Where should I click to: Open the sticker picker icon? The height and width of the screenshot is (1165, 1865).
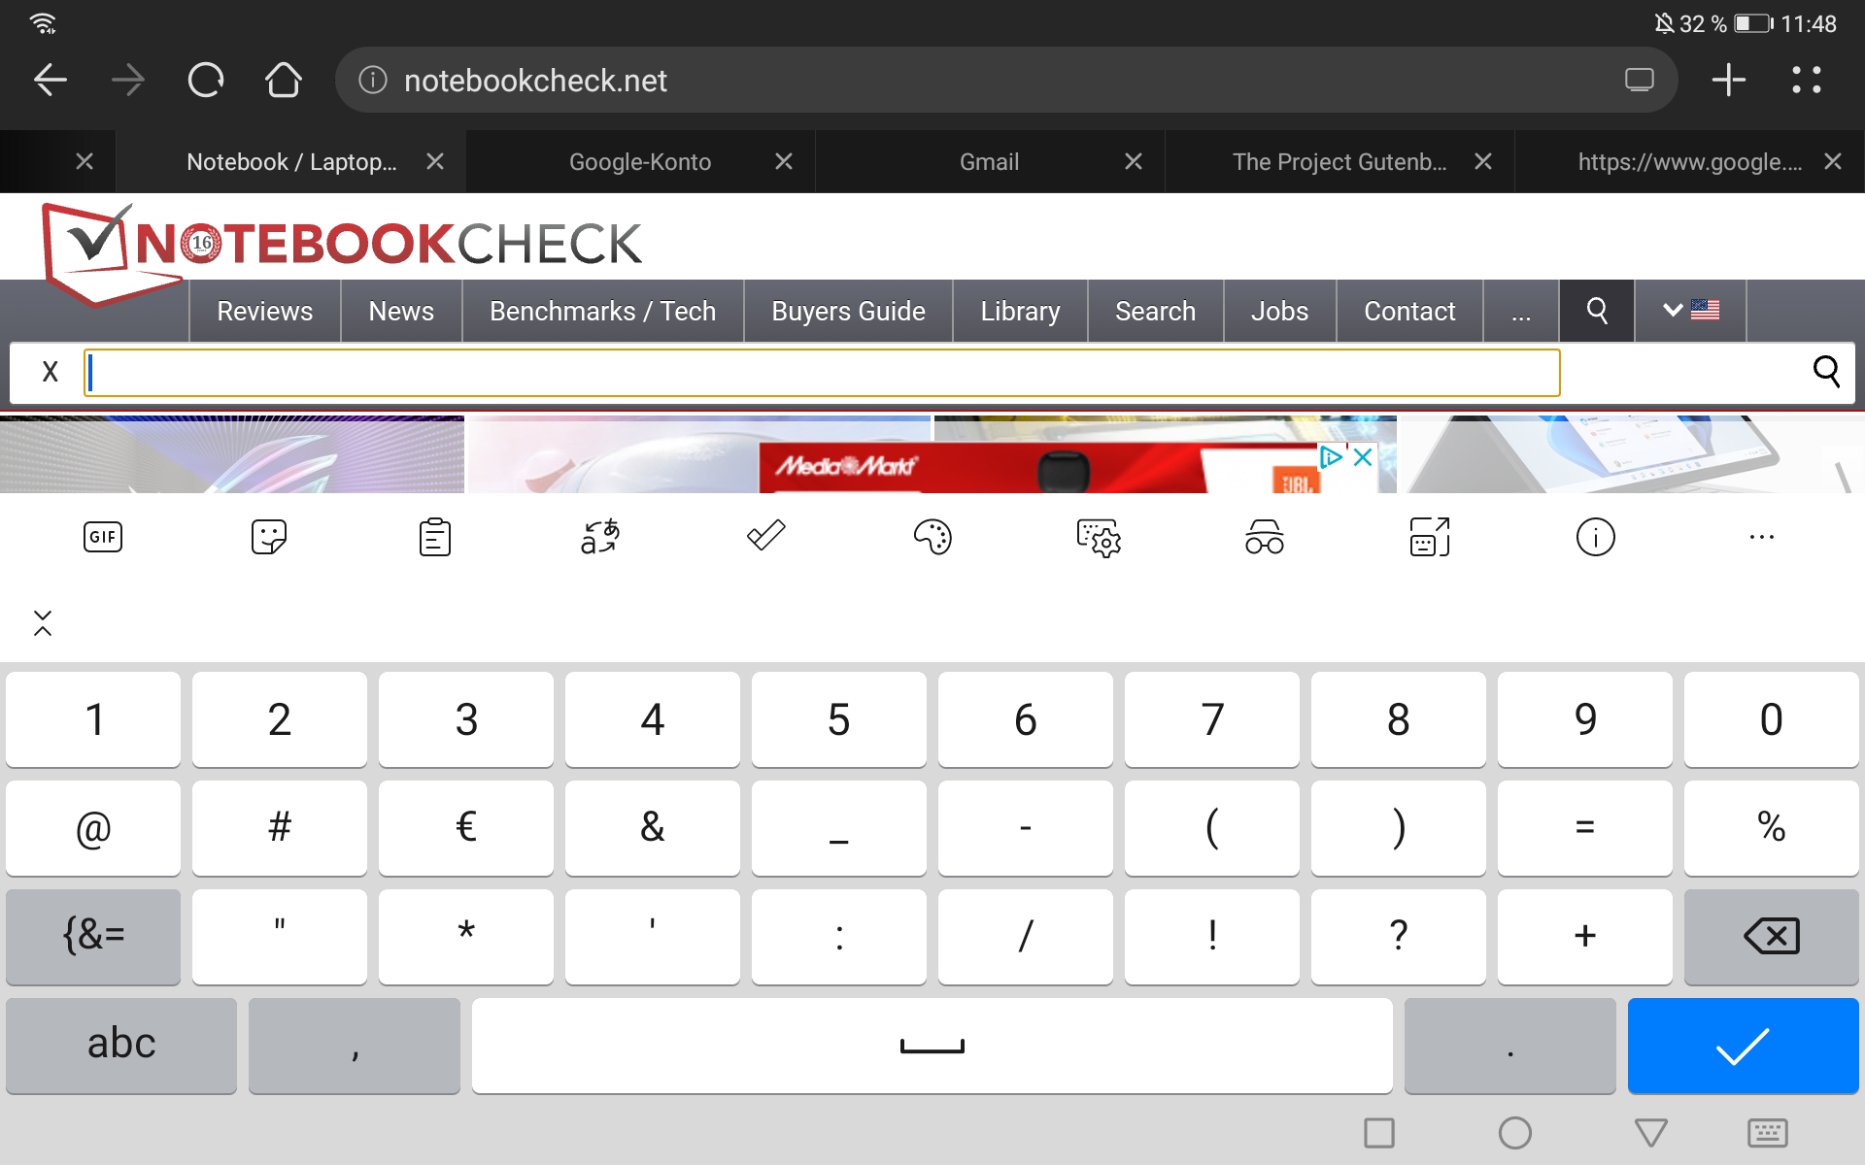point(268,537)
